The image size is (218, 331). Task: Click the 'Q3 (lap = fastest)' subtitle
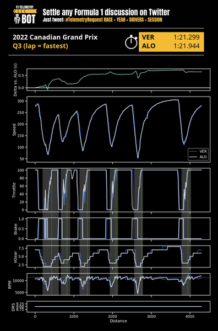(40, 46)
